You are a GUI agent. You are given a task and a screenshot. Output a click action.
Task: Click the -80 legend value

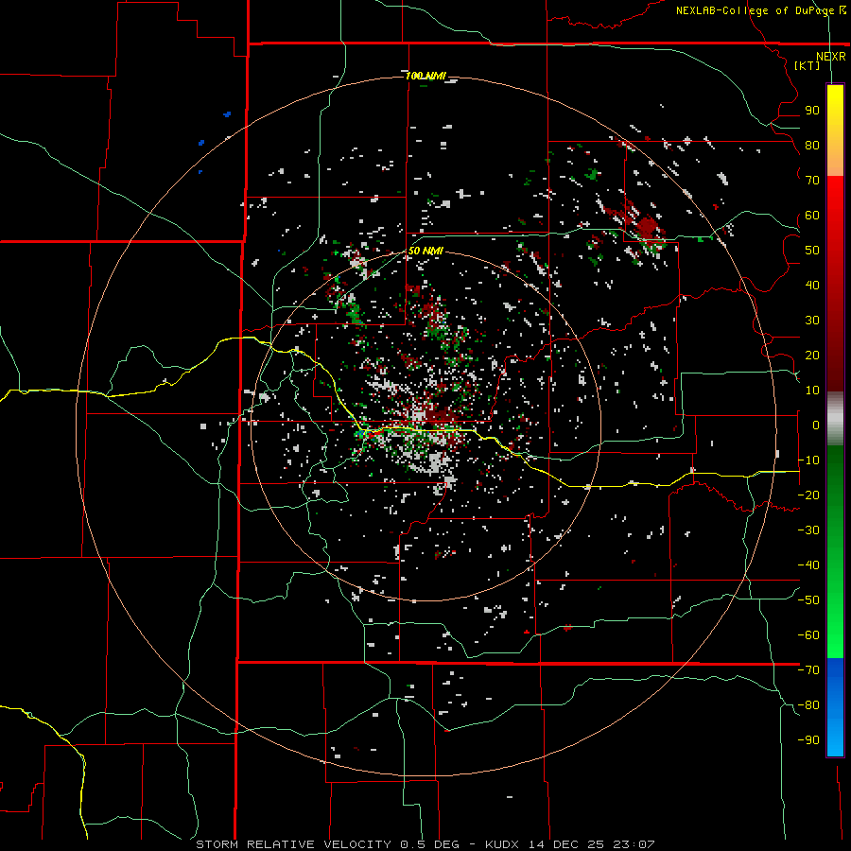click(x=808, y=705)
